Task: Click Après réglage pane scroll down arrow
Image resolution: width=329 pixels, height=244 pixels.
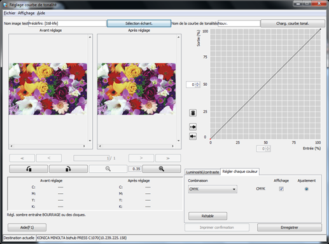Action: tap(178, 140)
